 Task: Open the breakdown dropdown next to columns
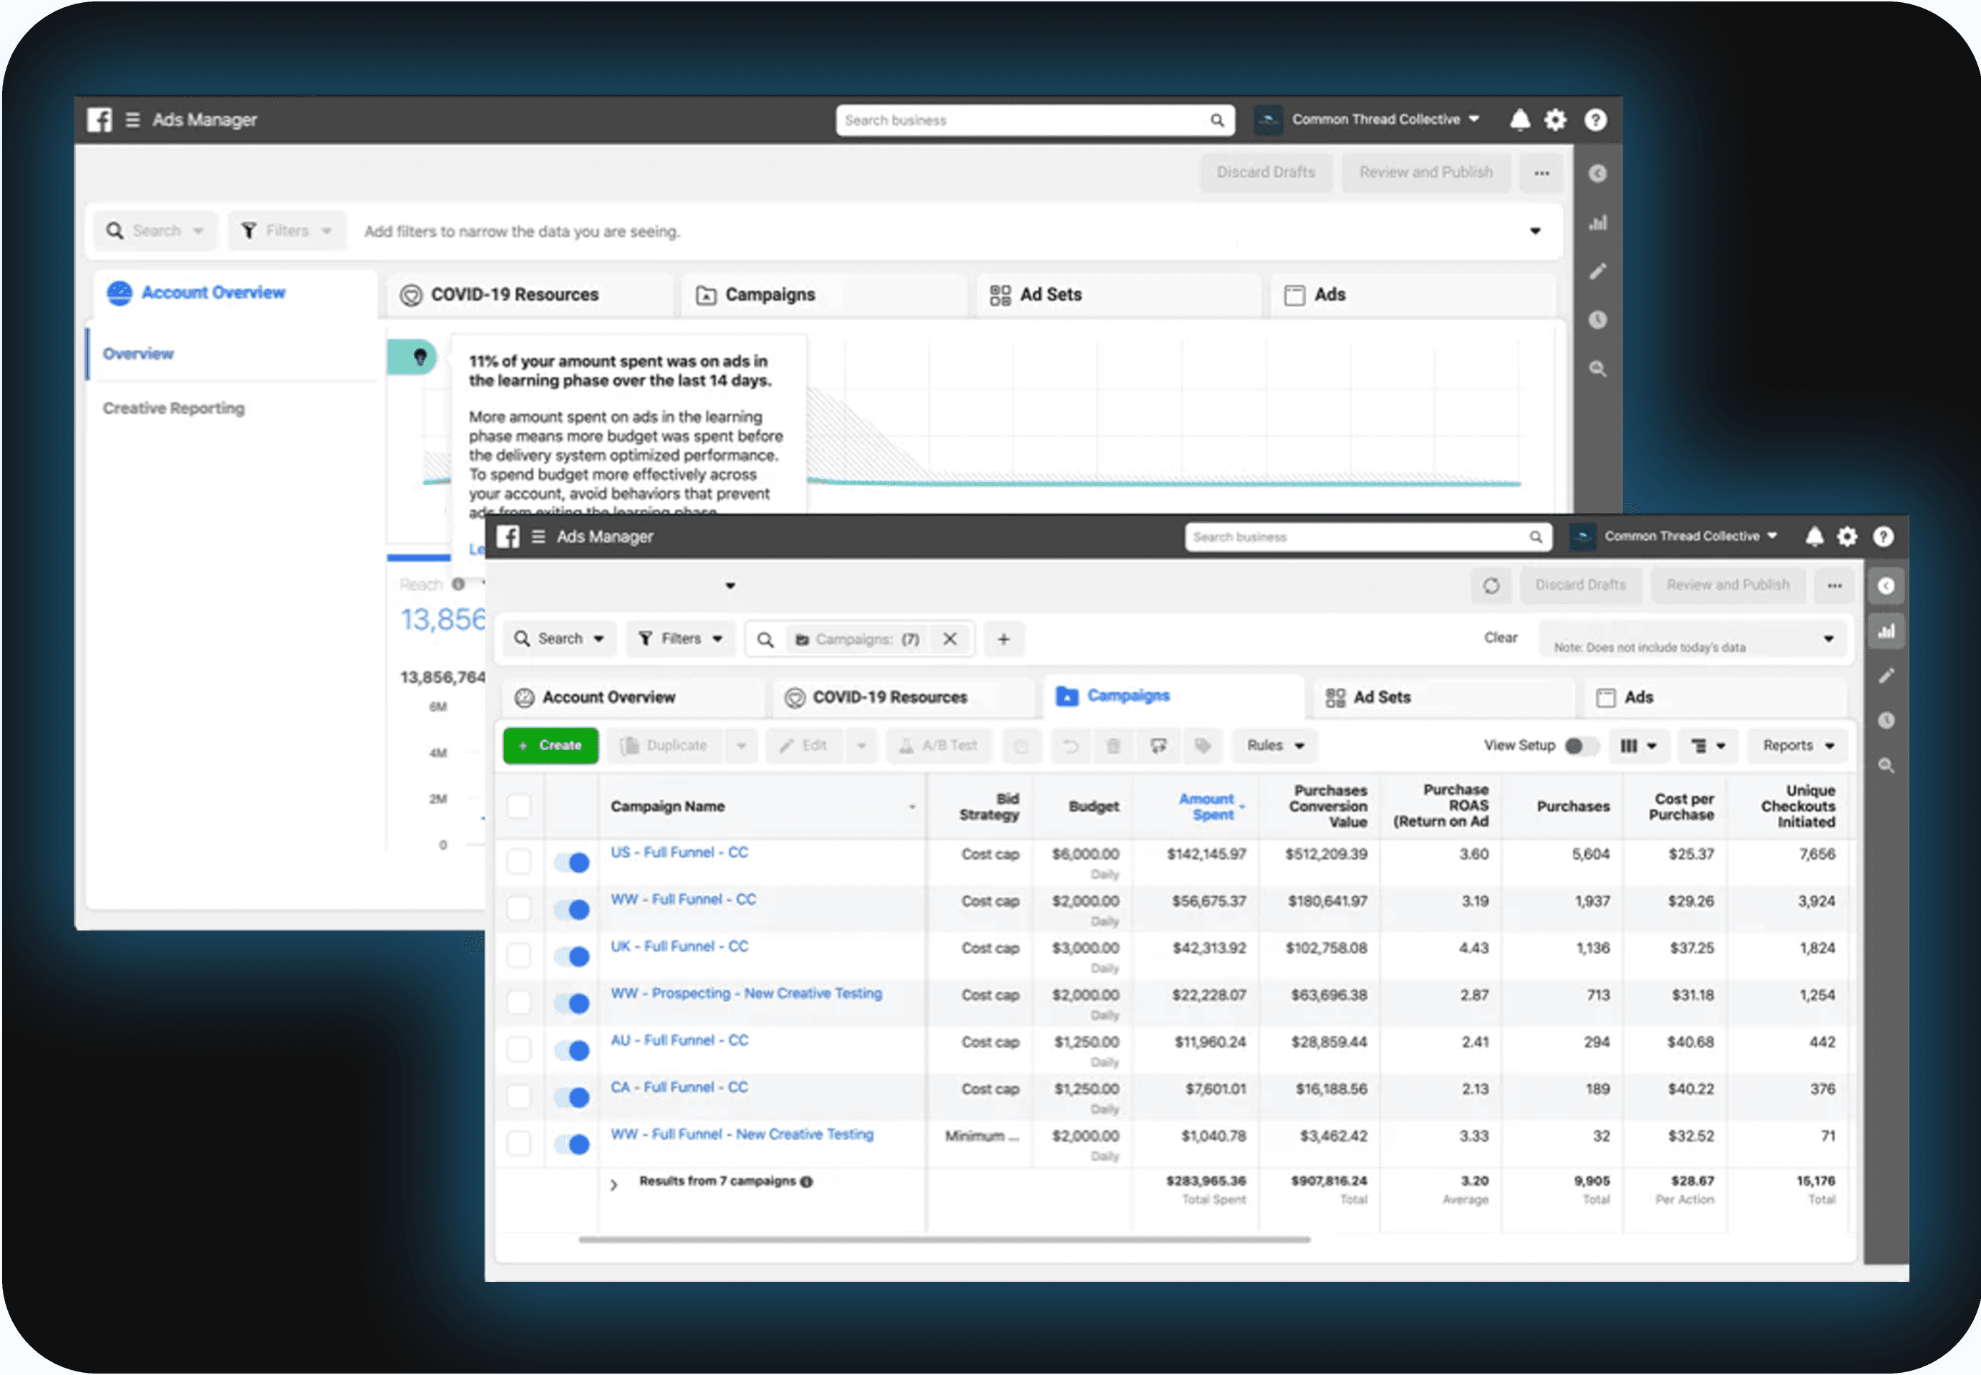pos(1708,746)
